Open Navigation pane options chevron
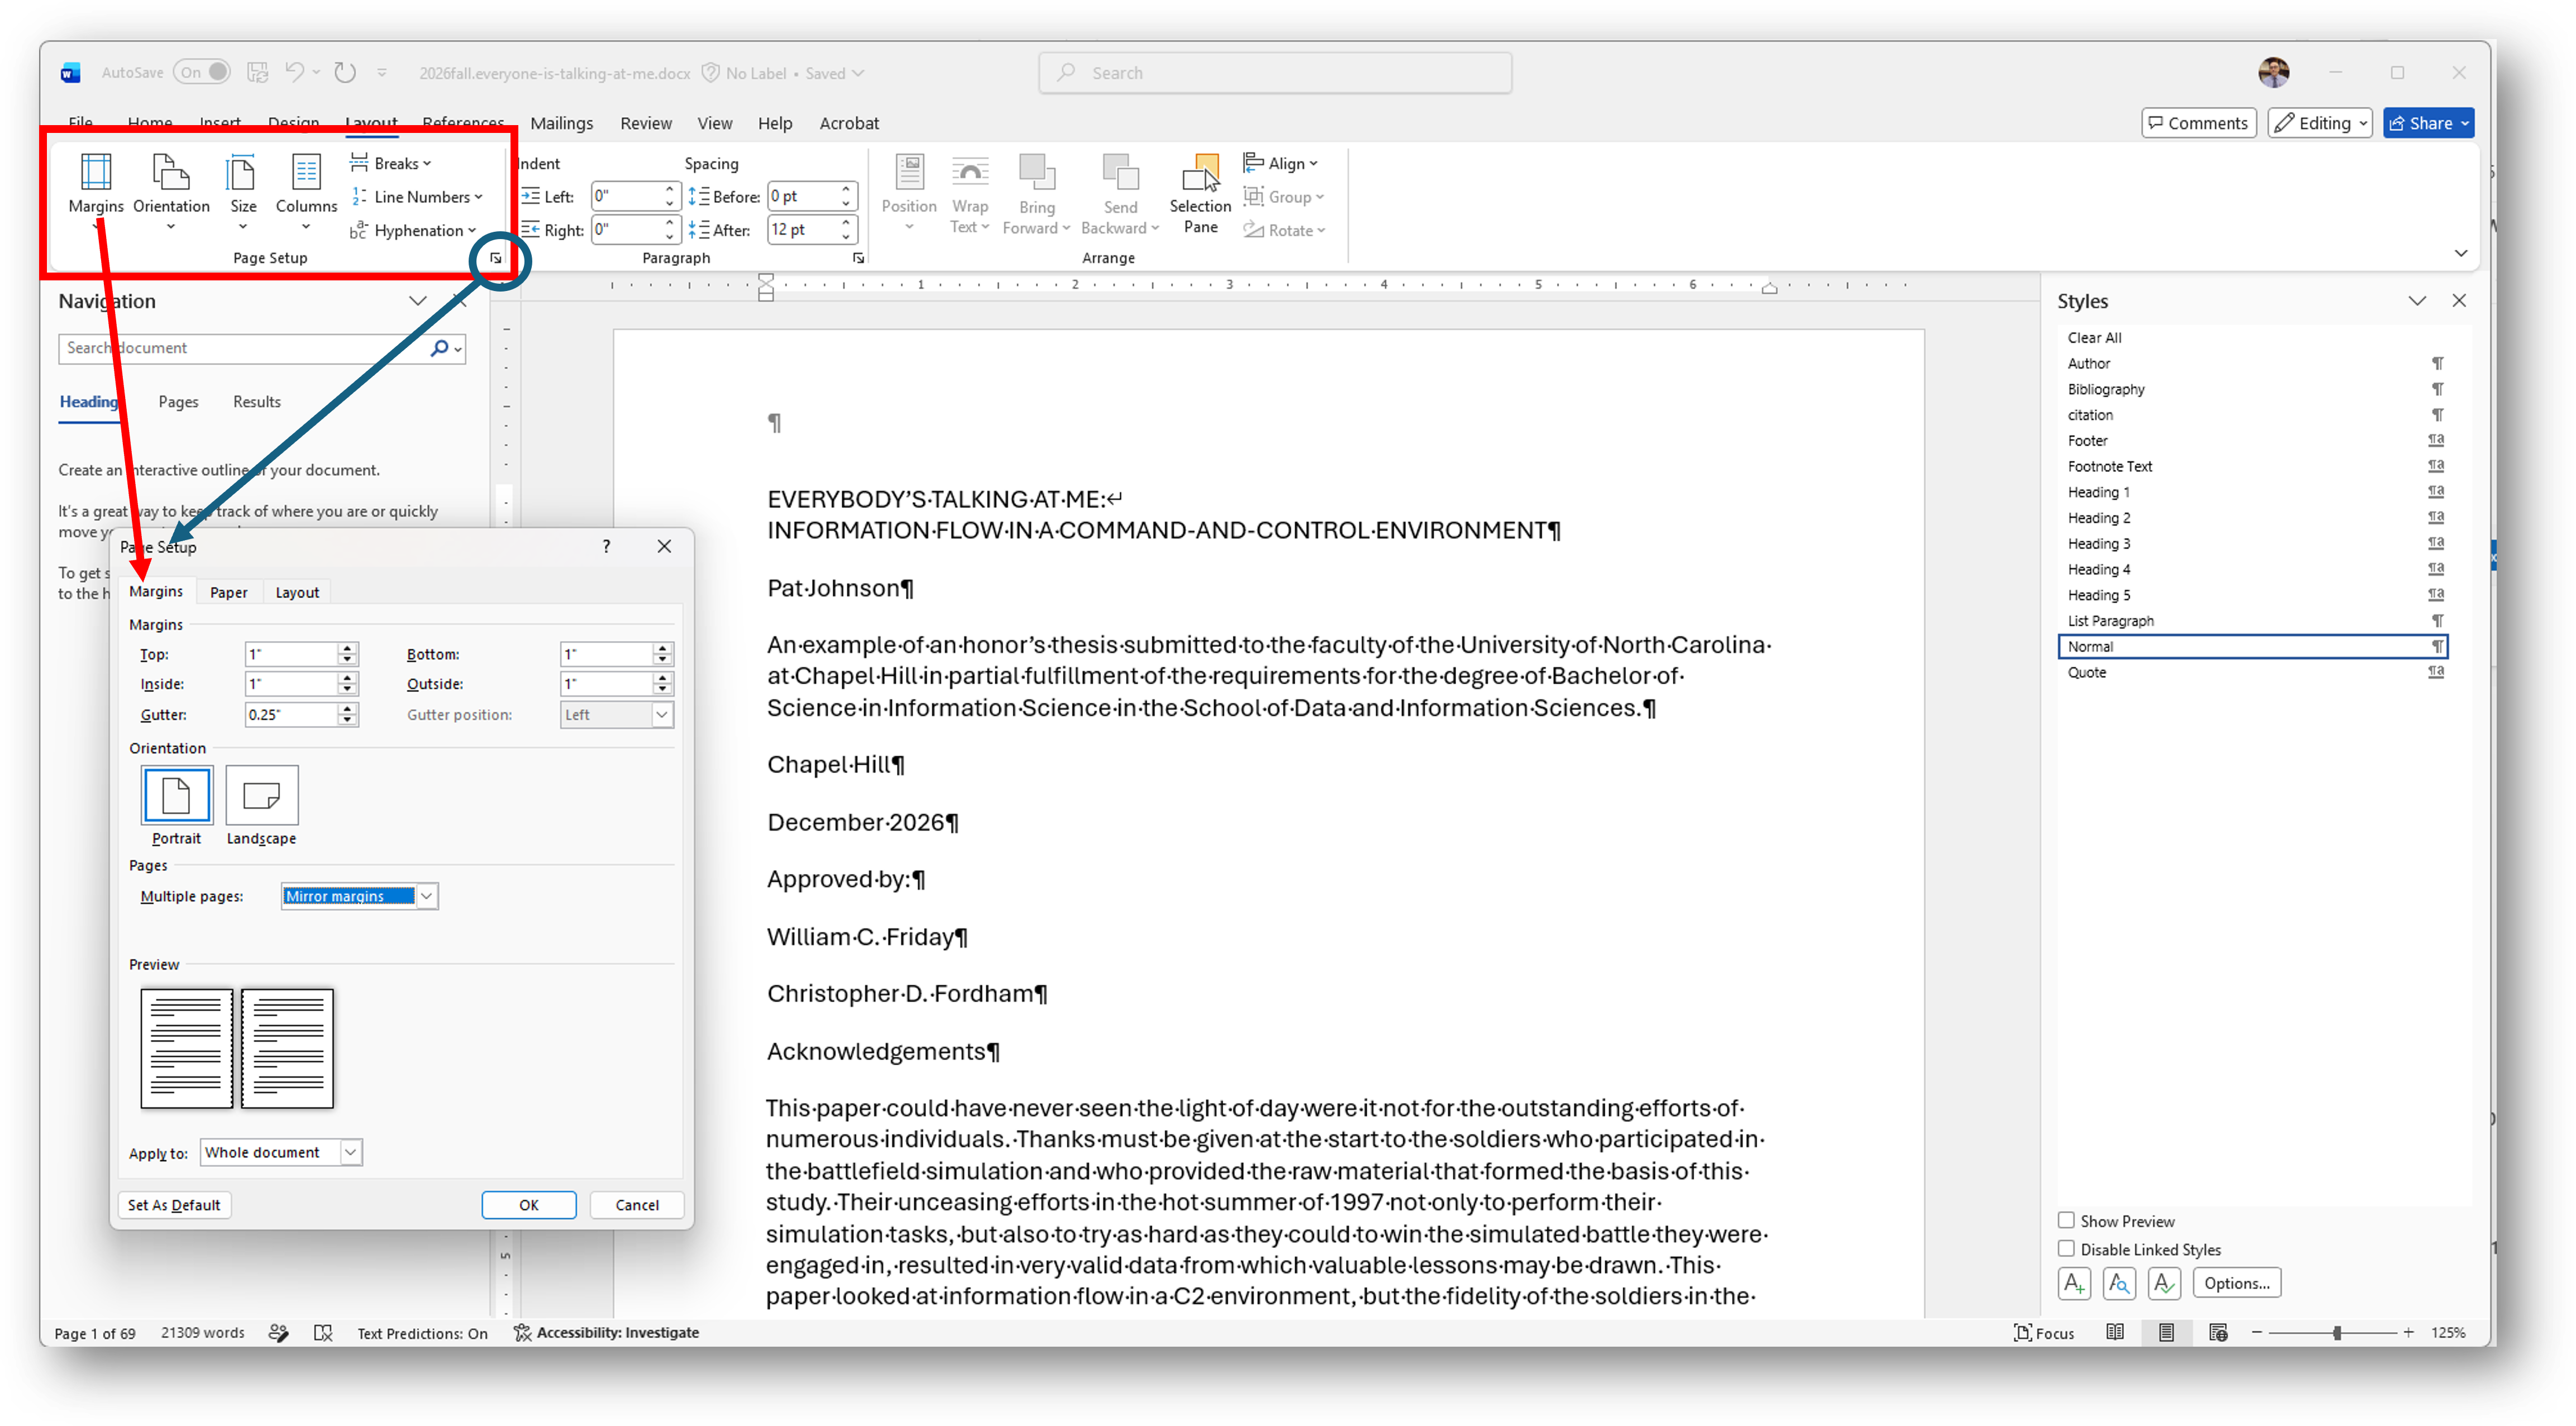This screenshot has width=2576, height=1426. pyautogui.click(x=417, y=301)
